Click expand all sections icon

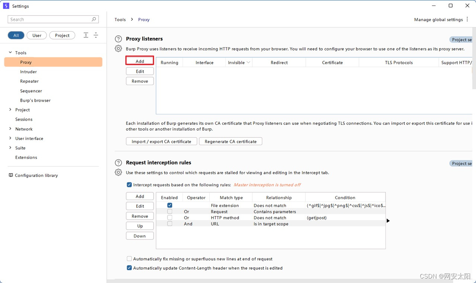point(86,35)
